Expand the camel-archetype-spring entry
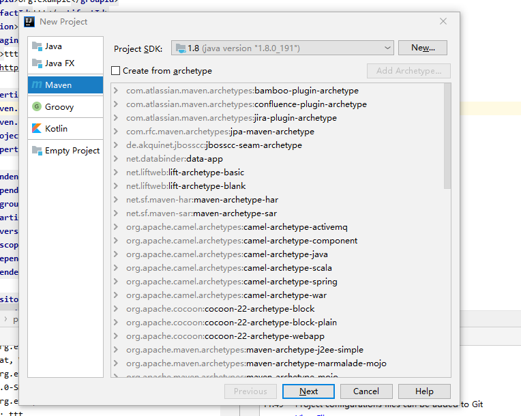Screen dimensions: 521x416 pos(116,281)
